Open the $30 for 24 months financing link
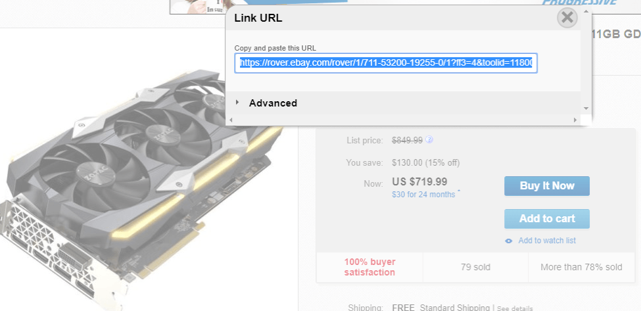The image size is (641, 311). [423, 195]
